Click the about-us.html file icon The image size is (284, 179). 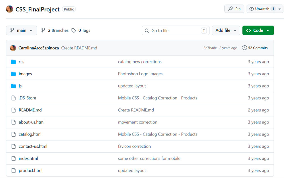click(x=13, y=122)
